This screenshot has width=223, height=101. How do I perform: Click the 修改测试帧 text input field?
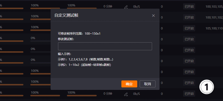coord(105,46)
